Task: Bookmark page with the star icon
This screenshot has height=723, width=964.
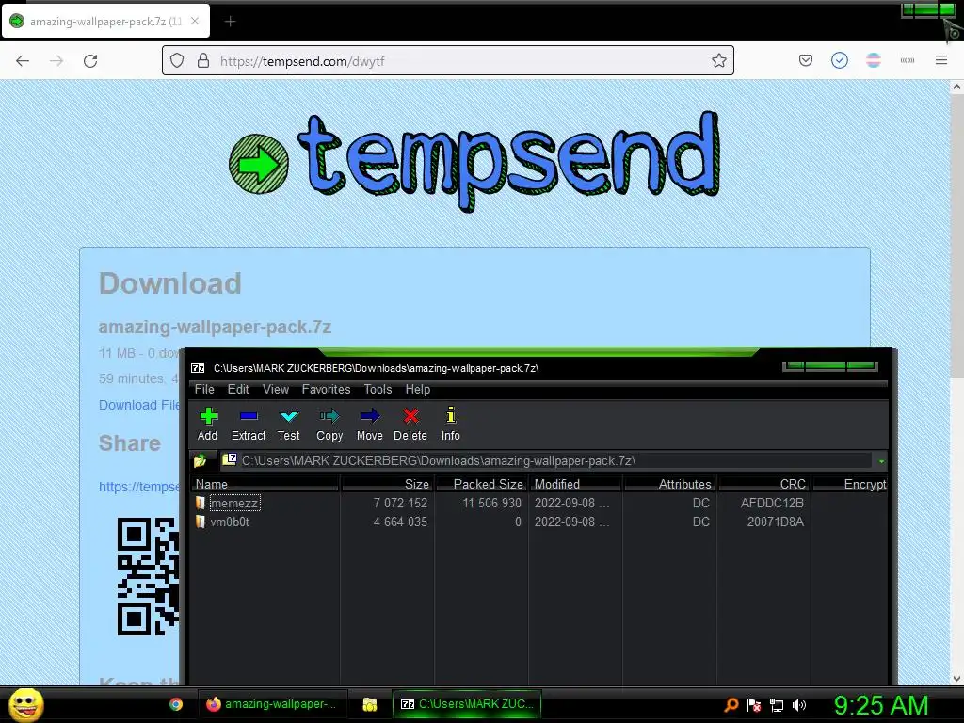Action: (x=718, y=60)
